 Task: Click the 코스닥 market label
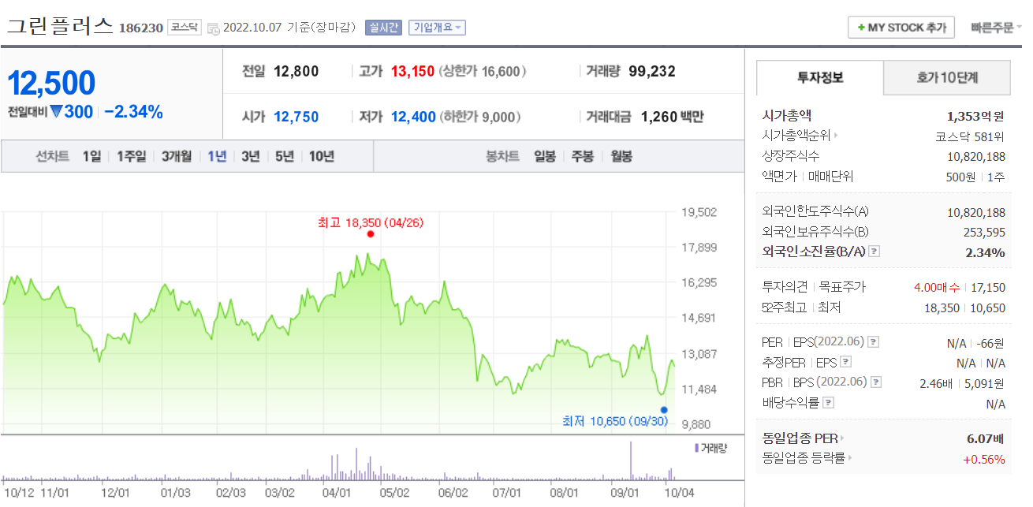(185, 28)
